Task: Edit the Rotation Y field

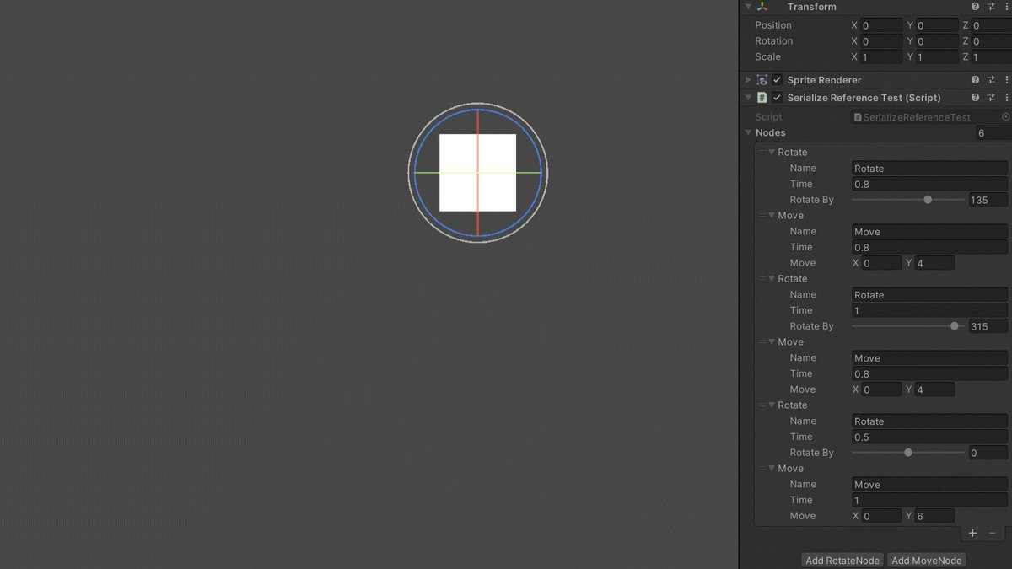Action: [937, 41]
